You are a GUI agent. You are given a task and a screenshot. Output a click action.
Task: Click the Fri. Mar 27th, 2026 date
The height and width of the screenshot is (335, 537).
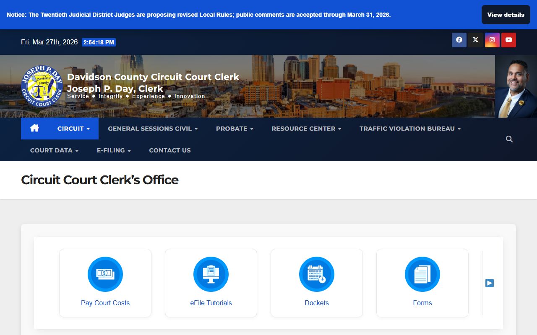(x=50, y=42)
